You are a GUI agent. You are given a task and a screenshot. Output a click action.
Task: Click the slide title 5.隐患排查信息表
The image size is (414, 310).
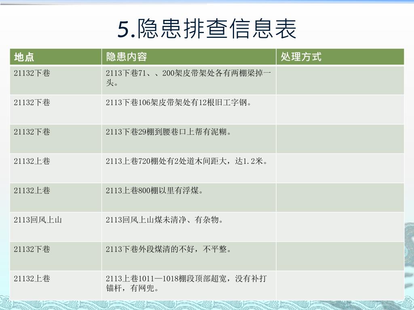[207, 29]
